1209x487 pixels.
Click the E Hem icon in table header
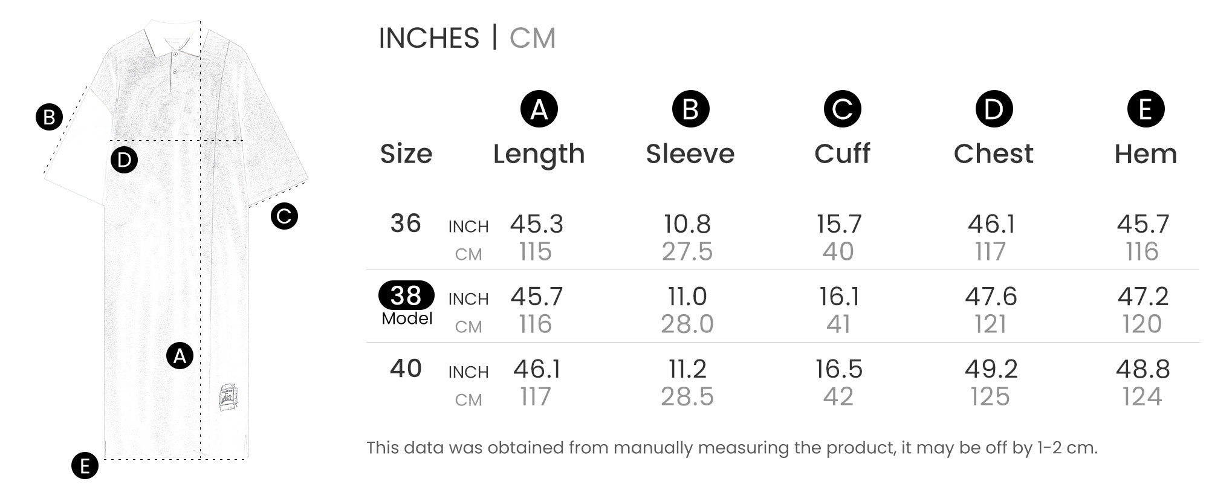pyautogui.click(x=1146, y=109)
